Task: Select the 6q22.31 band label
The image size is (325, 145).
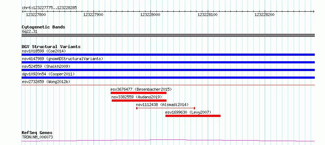Action: (x=30, y=32)
